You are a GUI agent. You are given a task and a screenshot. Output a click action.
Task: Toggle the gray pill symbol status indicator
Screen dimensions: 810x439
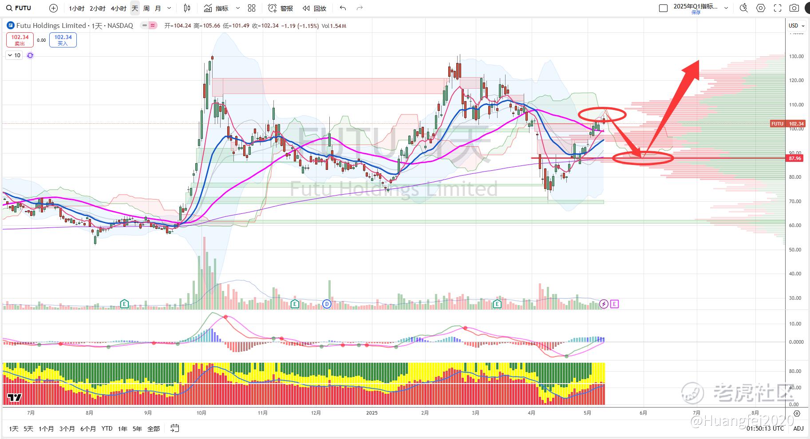(144, 26)
